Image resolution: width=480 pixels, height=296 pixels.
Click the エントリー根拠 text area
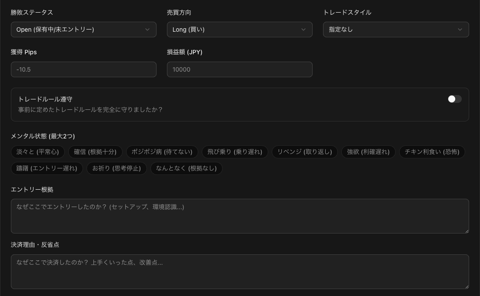click(x=240, y=216)
